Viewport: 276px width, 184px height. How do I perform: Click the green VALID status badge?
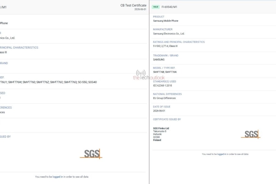coord(155,7)
